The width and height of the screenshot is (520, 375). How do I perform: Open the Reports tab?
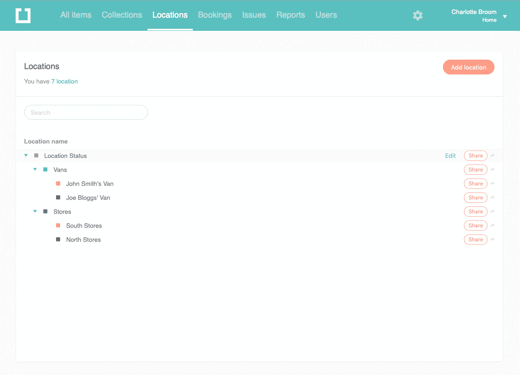coord(290,15)
